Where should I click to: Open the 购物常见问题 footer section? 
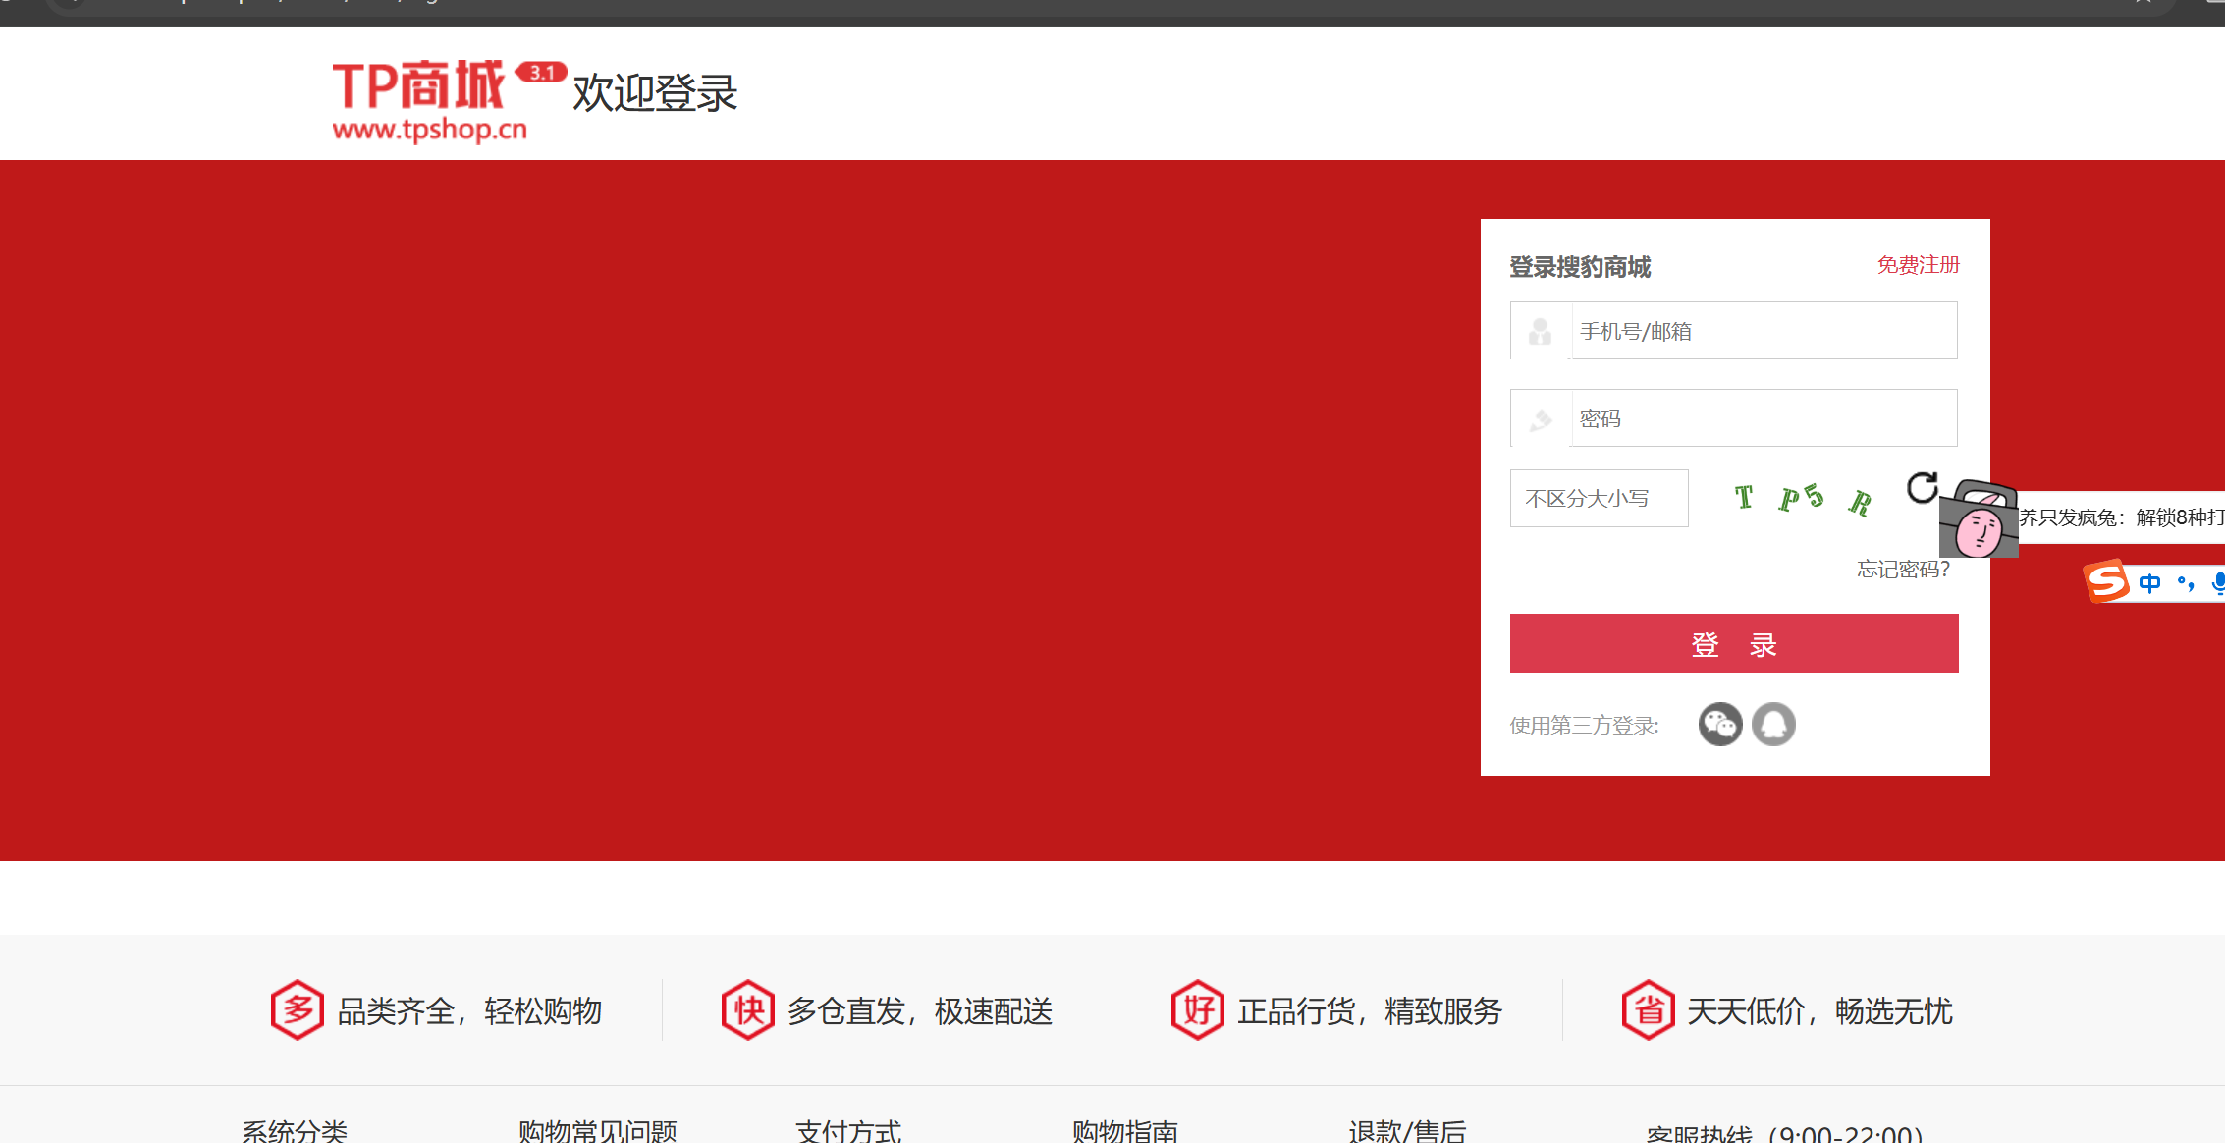597,1130
